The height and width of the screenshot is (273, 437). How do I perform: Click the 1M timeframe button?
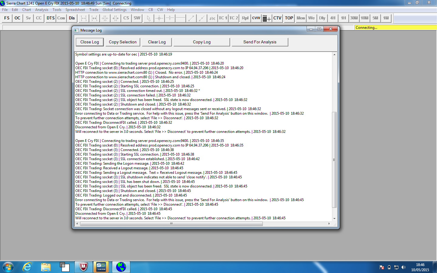coord(386,18)
